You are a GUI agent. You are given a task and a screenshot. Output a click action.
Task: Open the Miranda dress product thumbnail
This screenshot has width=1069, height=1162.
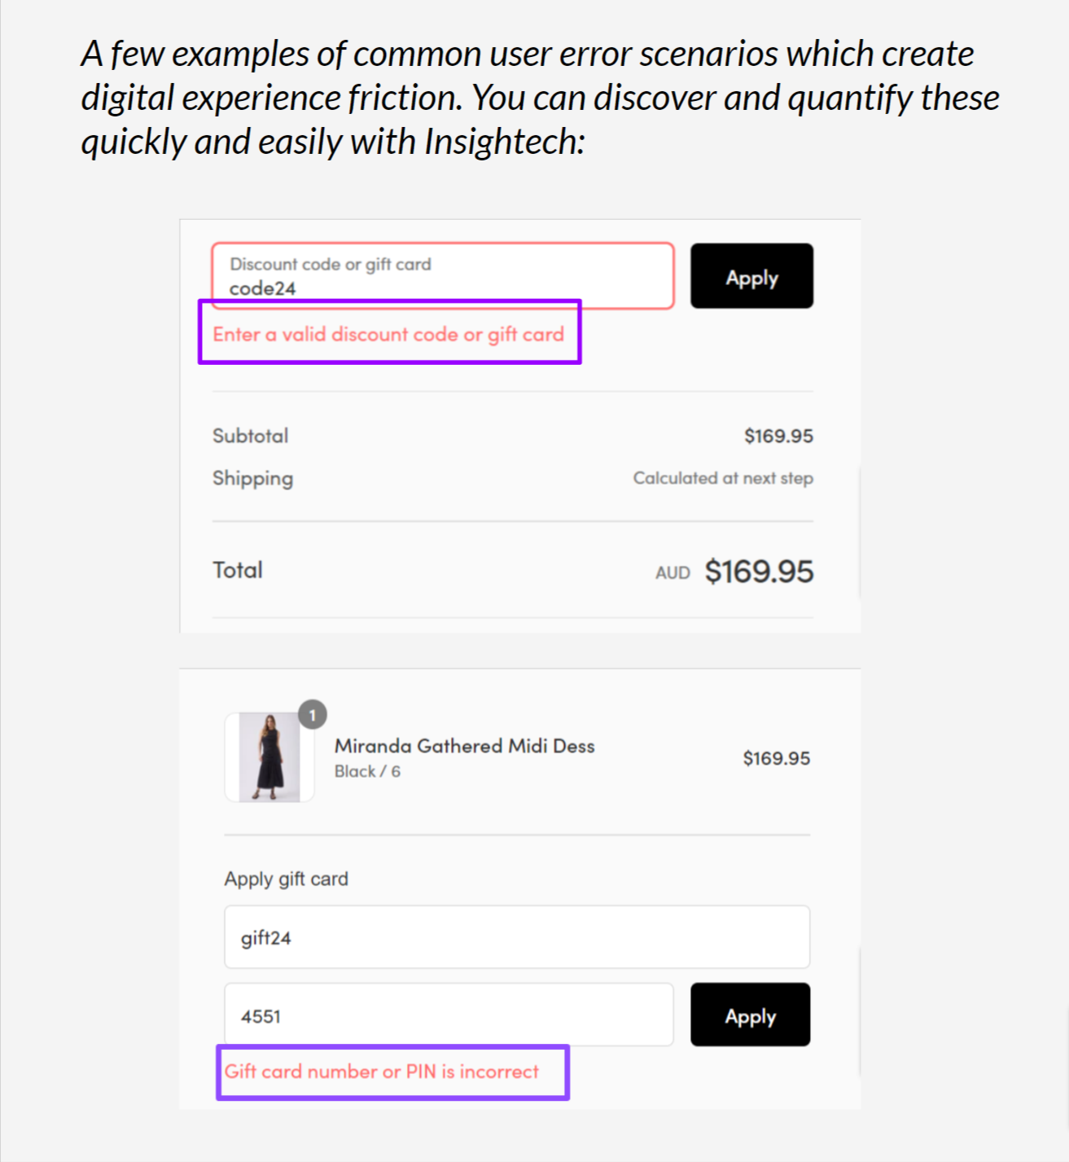(269, 757)
